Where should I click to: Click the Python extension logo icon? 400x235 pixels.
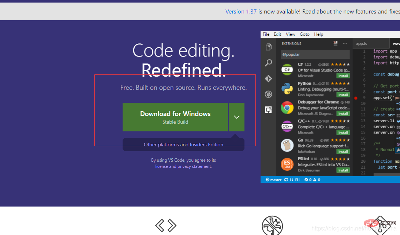pyautogui.click(x=287, y=89)
